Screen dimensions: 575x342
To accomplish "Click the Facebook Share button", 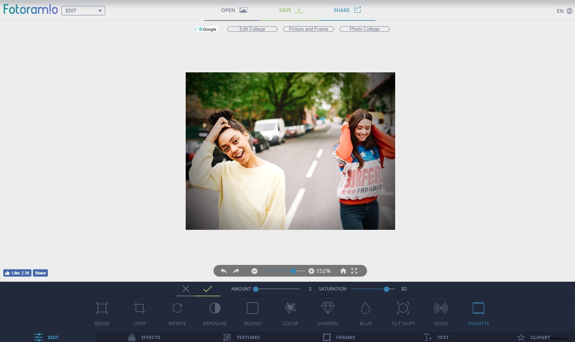I will pos(40,273).
